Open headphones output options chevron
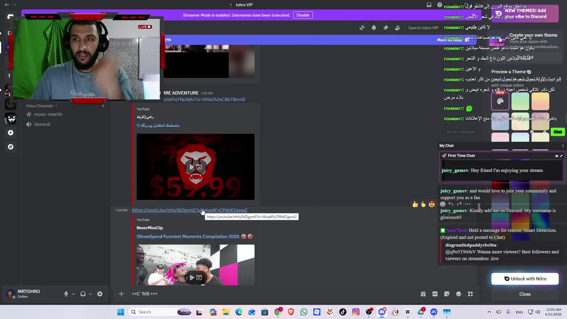This screenshot has width=567, height=319. (x=90, y=294)
